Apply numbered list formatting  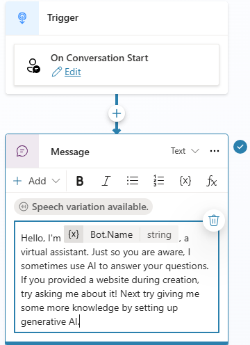[159, 181]
